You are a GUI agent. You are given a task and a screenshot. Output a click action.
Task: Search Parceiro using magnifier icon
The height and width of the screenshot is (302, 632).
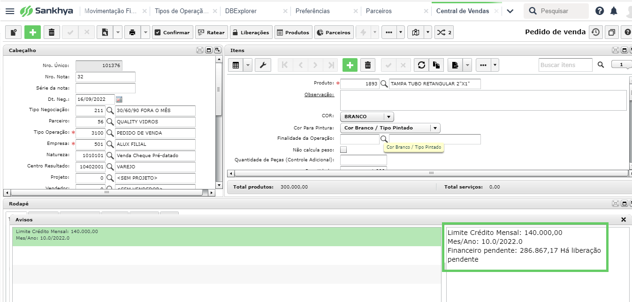tap(110, 122)
